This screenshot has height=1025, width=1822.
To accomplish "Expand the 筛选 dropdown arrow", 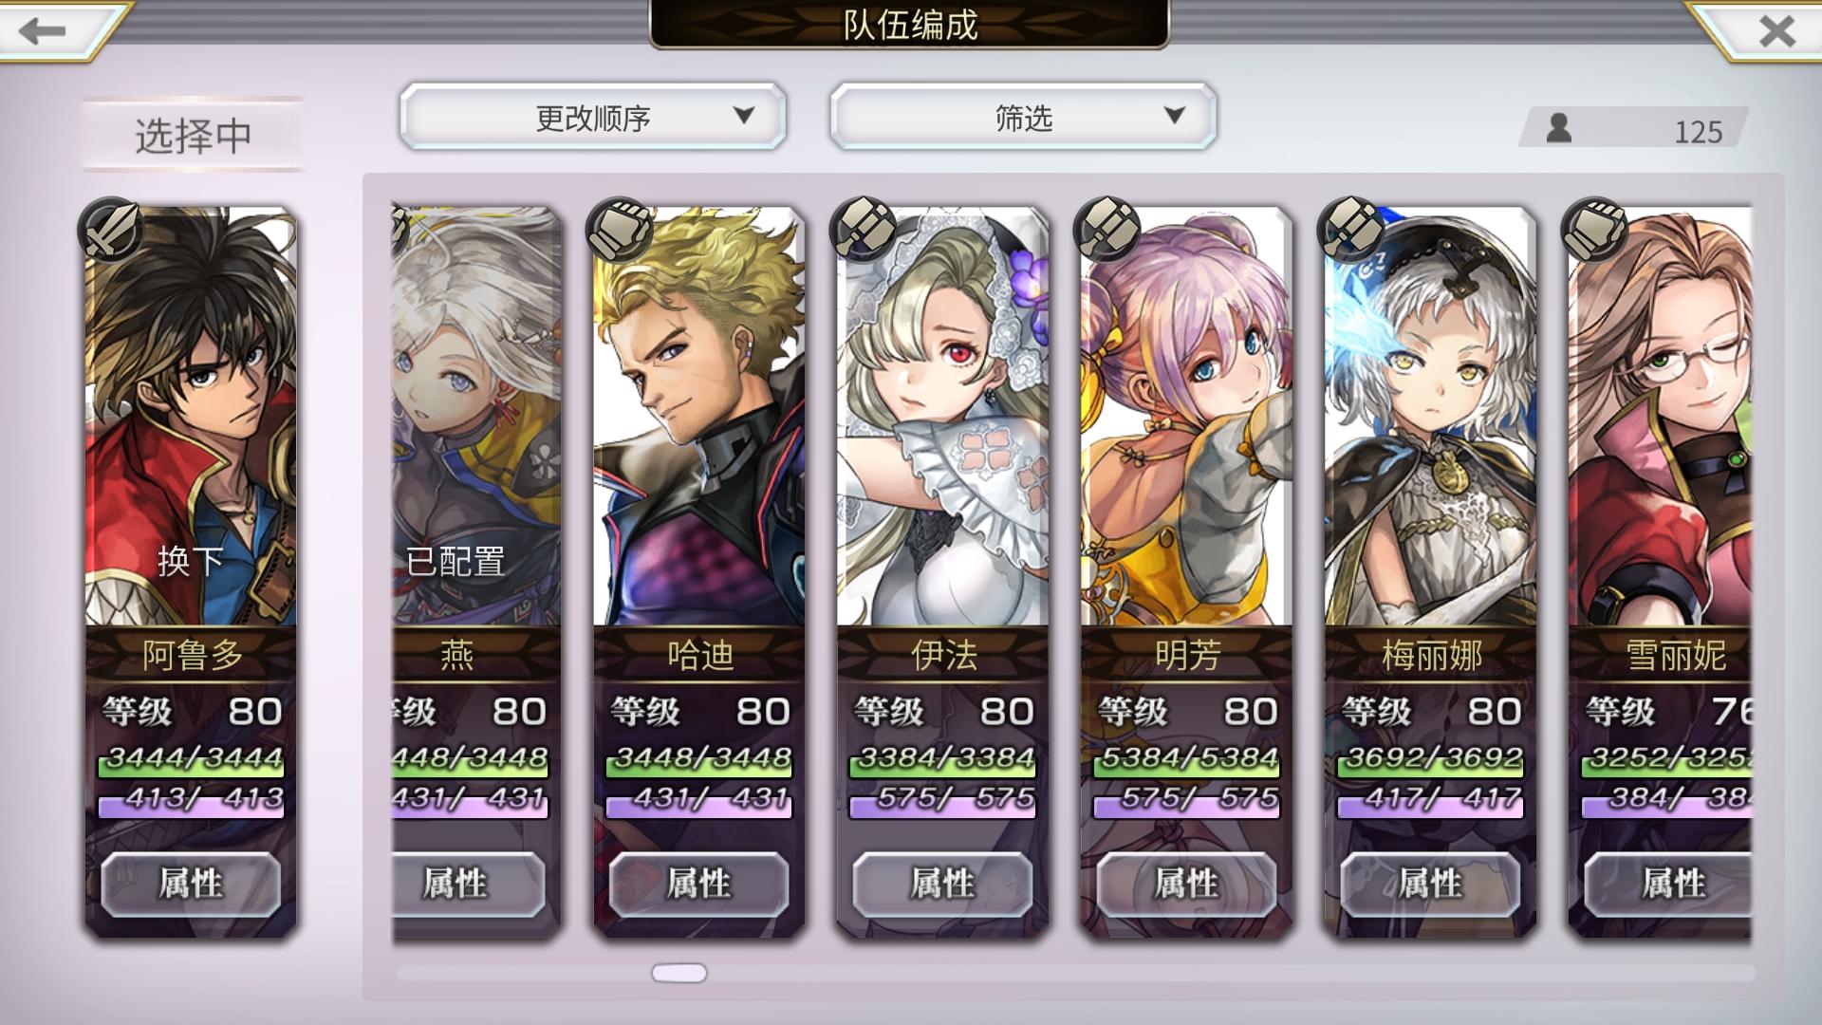I will (1174, 116).
